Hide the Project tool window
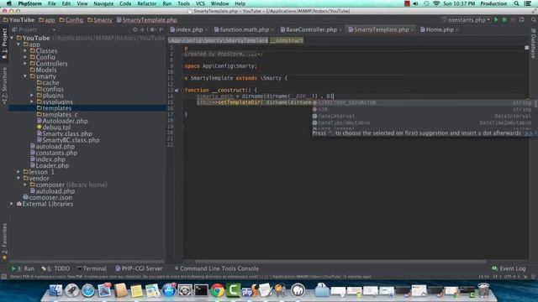 [x=161, y=30]
